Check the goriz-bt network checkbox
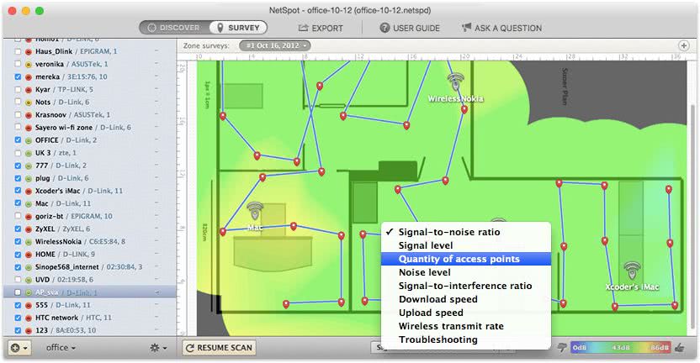Viewport: 700px width, 363px height. coord(18,216)
